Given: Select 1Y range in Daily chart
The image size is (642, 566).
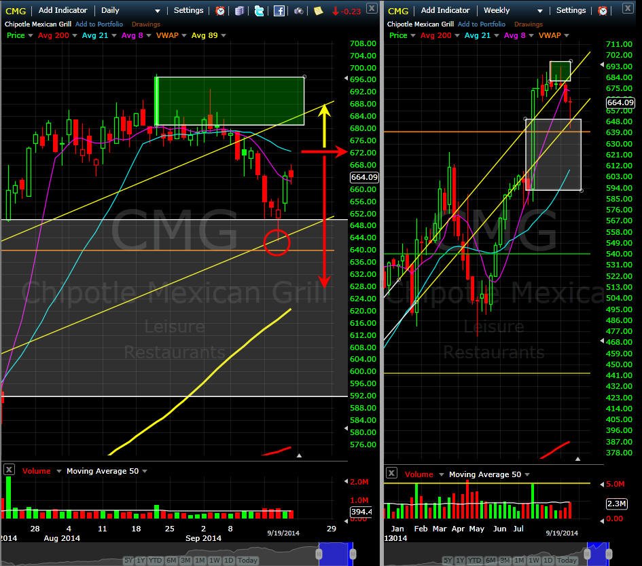Looking at the screenshot, I should tap(141, 561).
